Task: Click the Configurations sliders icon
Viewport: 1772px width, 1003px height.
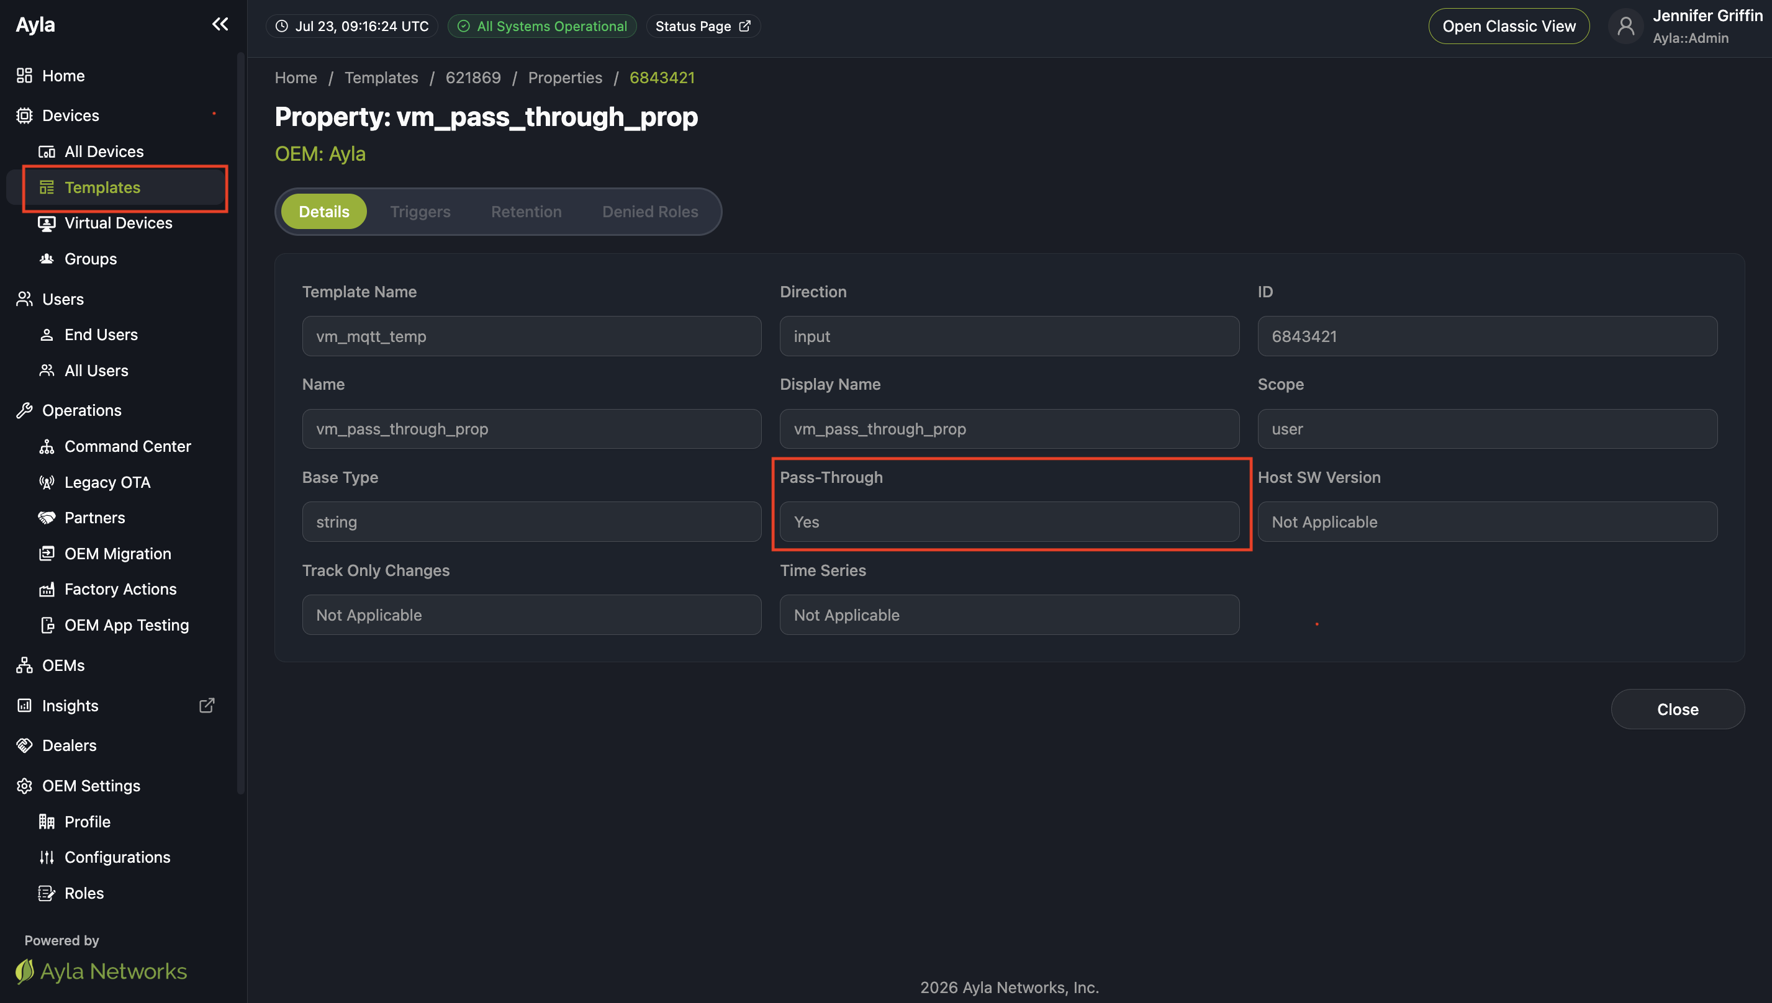Action: click(47, 858)
